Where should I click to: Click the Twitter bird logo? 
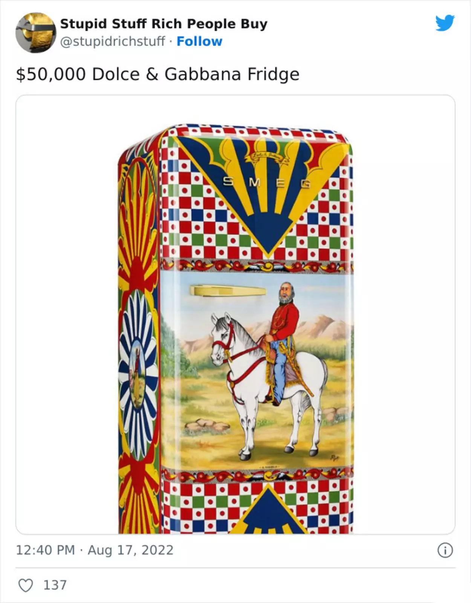coord(445,23)
